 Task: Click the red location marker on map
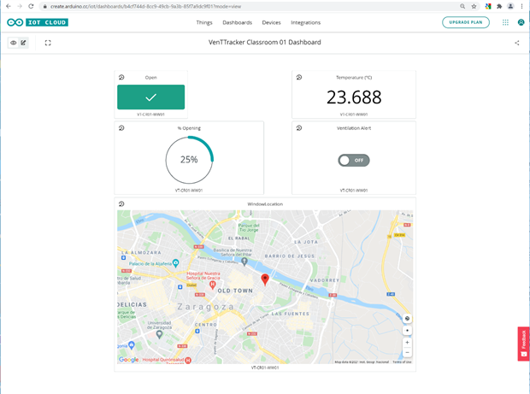point(264,279)
